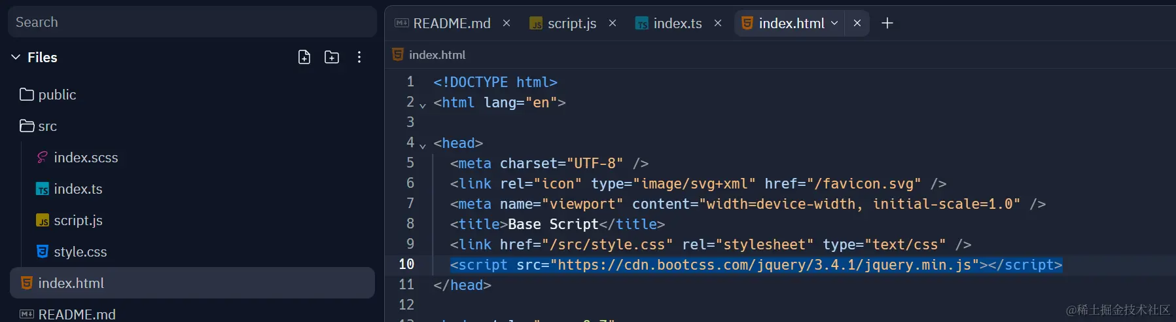The width and height of the screenshot is (1176, 322).
Task: Click the JS icon on script.js tab
Action: pyautogui.click(x=536, y=24)
